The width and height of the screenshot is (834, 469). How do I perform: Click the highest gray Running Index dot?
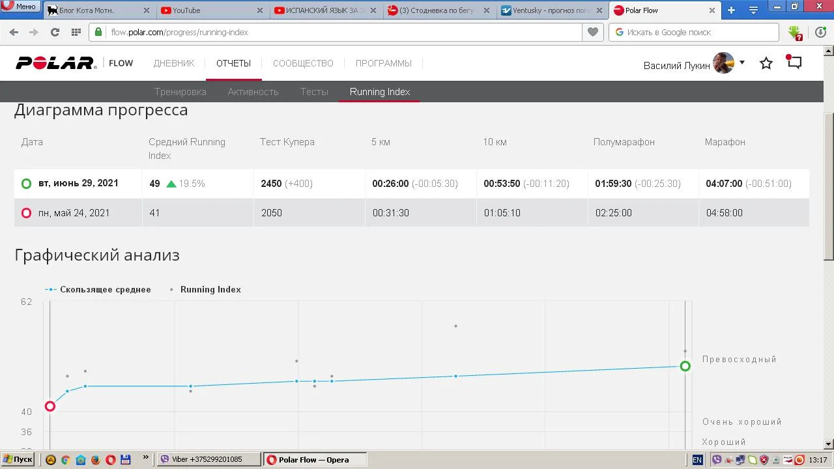(x=455, y=326)
